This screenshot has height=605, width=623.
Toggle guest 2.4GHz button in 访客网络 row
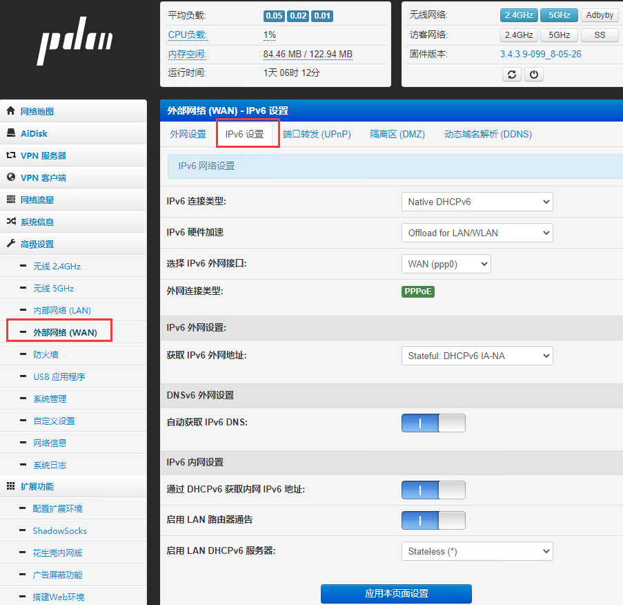point(519,35)
